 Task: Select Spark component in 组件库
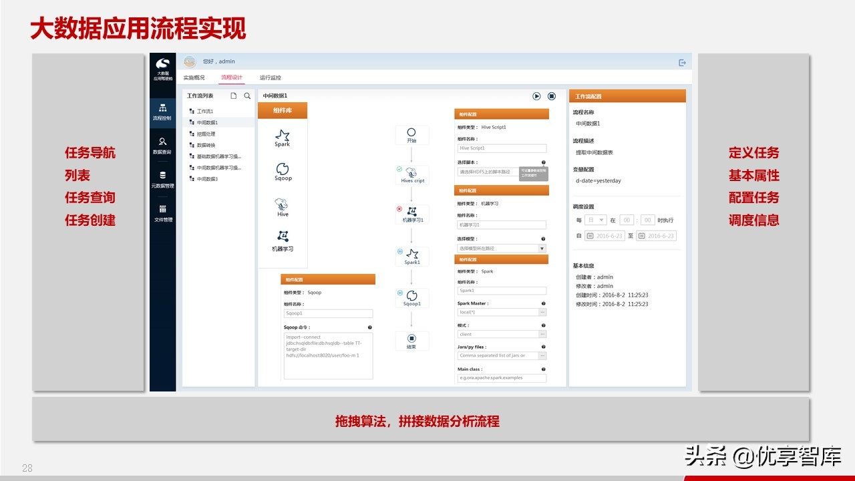coord(283,138)
